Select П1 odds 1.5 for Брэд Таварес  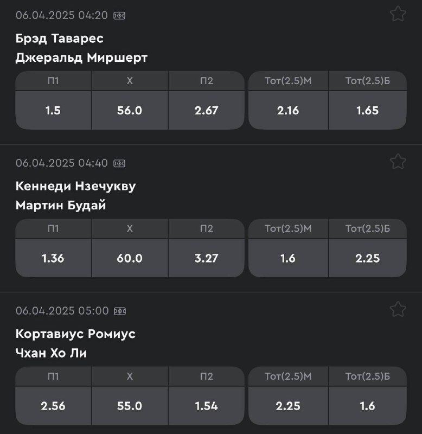pyautogui.click(x=53, y=111)
